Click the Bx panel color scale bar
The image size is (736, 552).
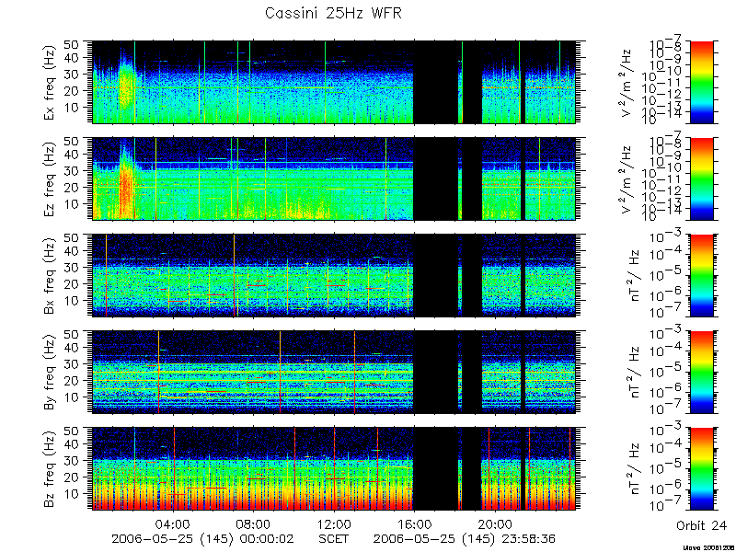click(x=701, y=275)
